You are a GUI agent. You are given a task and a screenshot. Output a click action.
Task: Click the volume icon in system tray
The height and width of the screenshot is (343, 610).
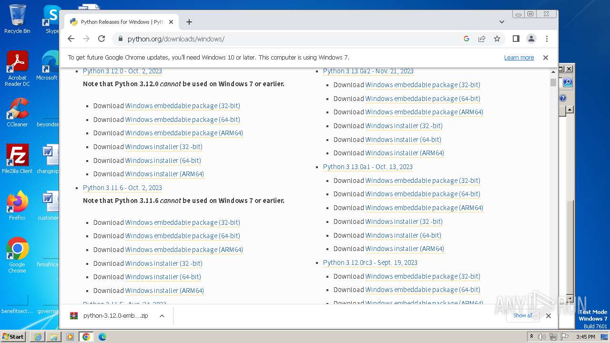(x=542, y=337)
